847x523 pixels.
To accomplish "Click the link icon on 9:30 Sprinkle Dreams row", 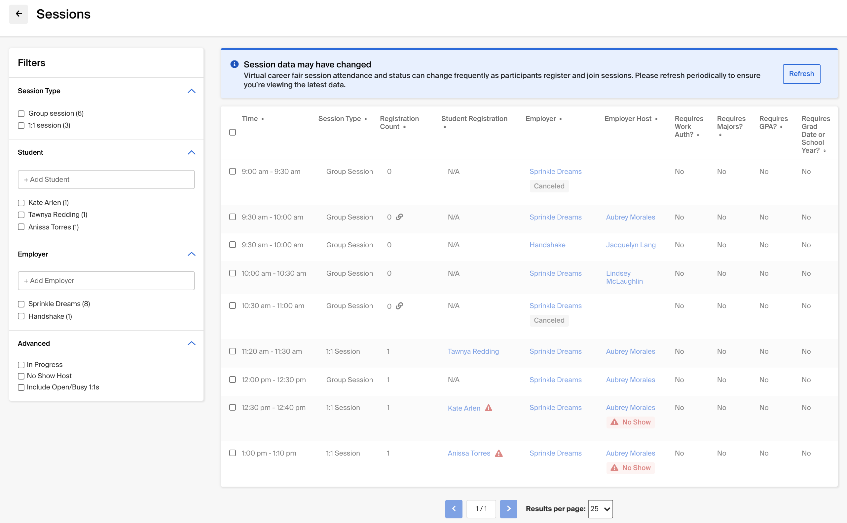I will click(x=399, y=217).
